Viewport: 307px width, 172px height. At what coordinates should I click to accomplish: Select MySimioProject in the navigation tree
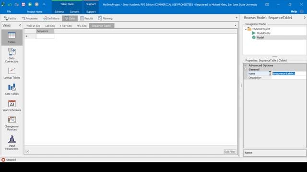[261, 29]
